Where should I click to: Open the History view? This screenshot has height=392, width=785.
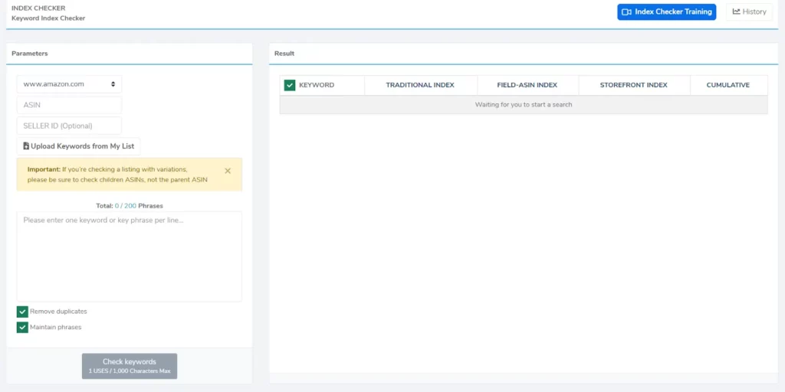pos(749,12)
